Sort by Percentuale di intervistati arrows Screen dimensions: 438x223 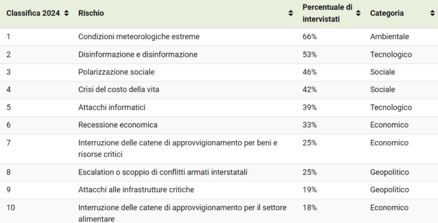(x=358, y=13)
